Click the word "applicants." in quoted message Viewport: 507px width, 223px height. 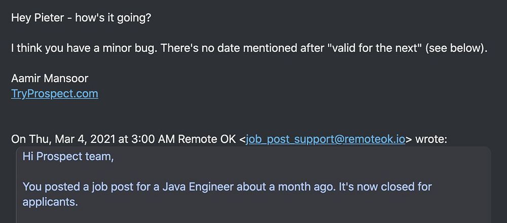[x=50, y=202]
